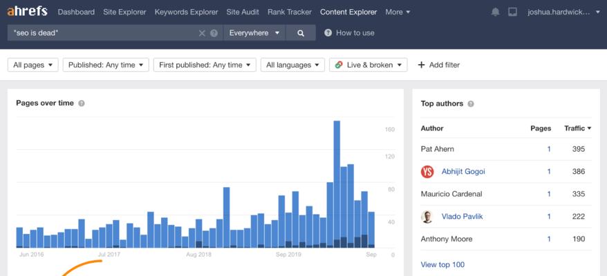
Task: Open the Everywhere search scope dropdown
Action: [254, 33]
